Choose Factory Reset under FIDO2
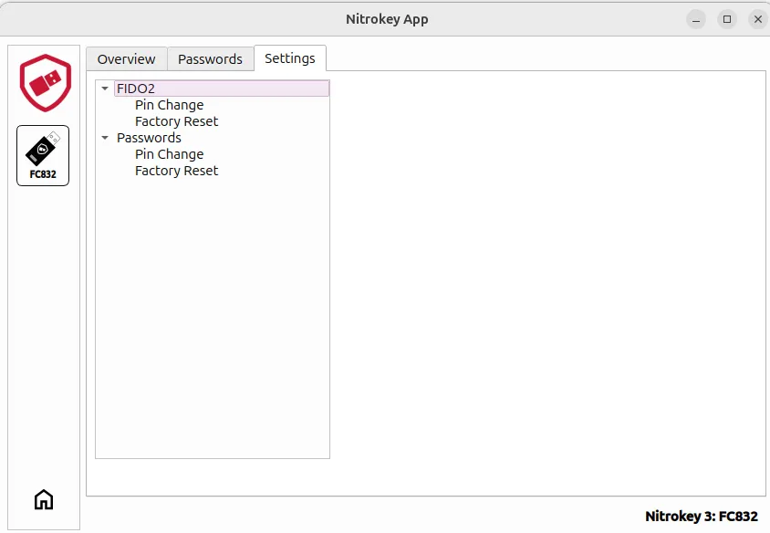The width and height of the screenshot is (770, 533). 176,121
